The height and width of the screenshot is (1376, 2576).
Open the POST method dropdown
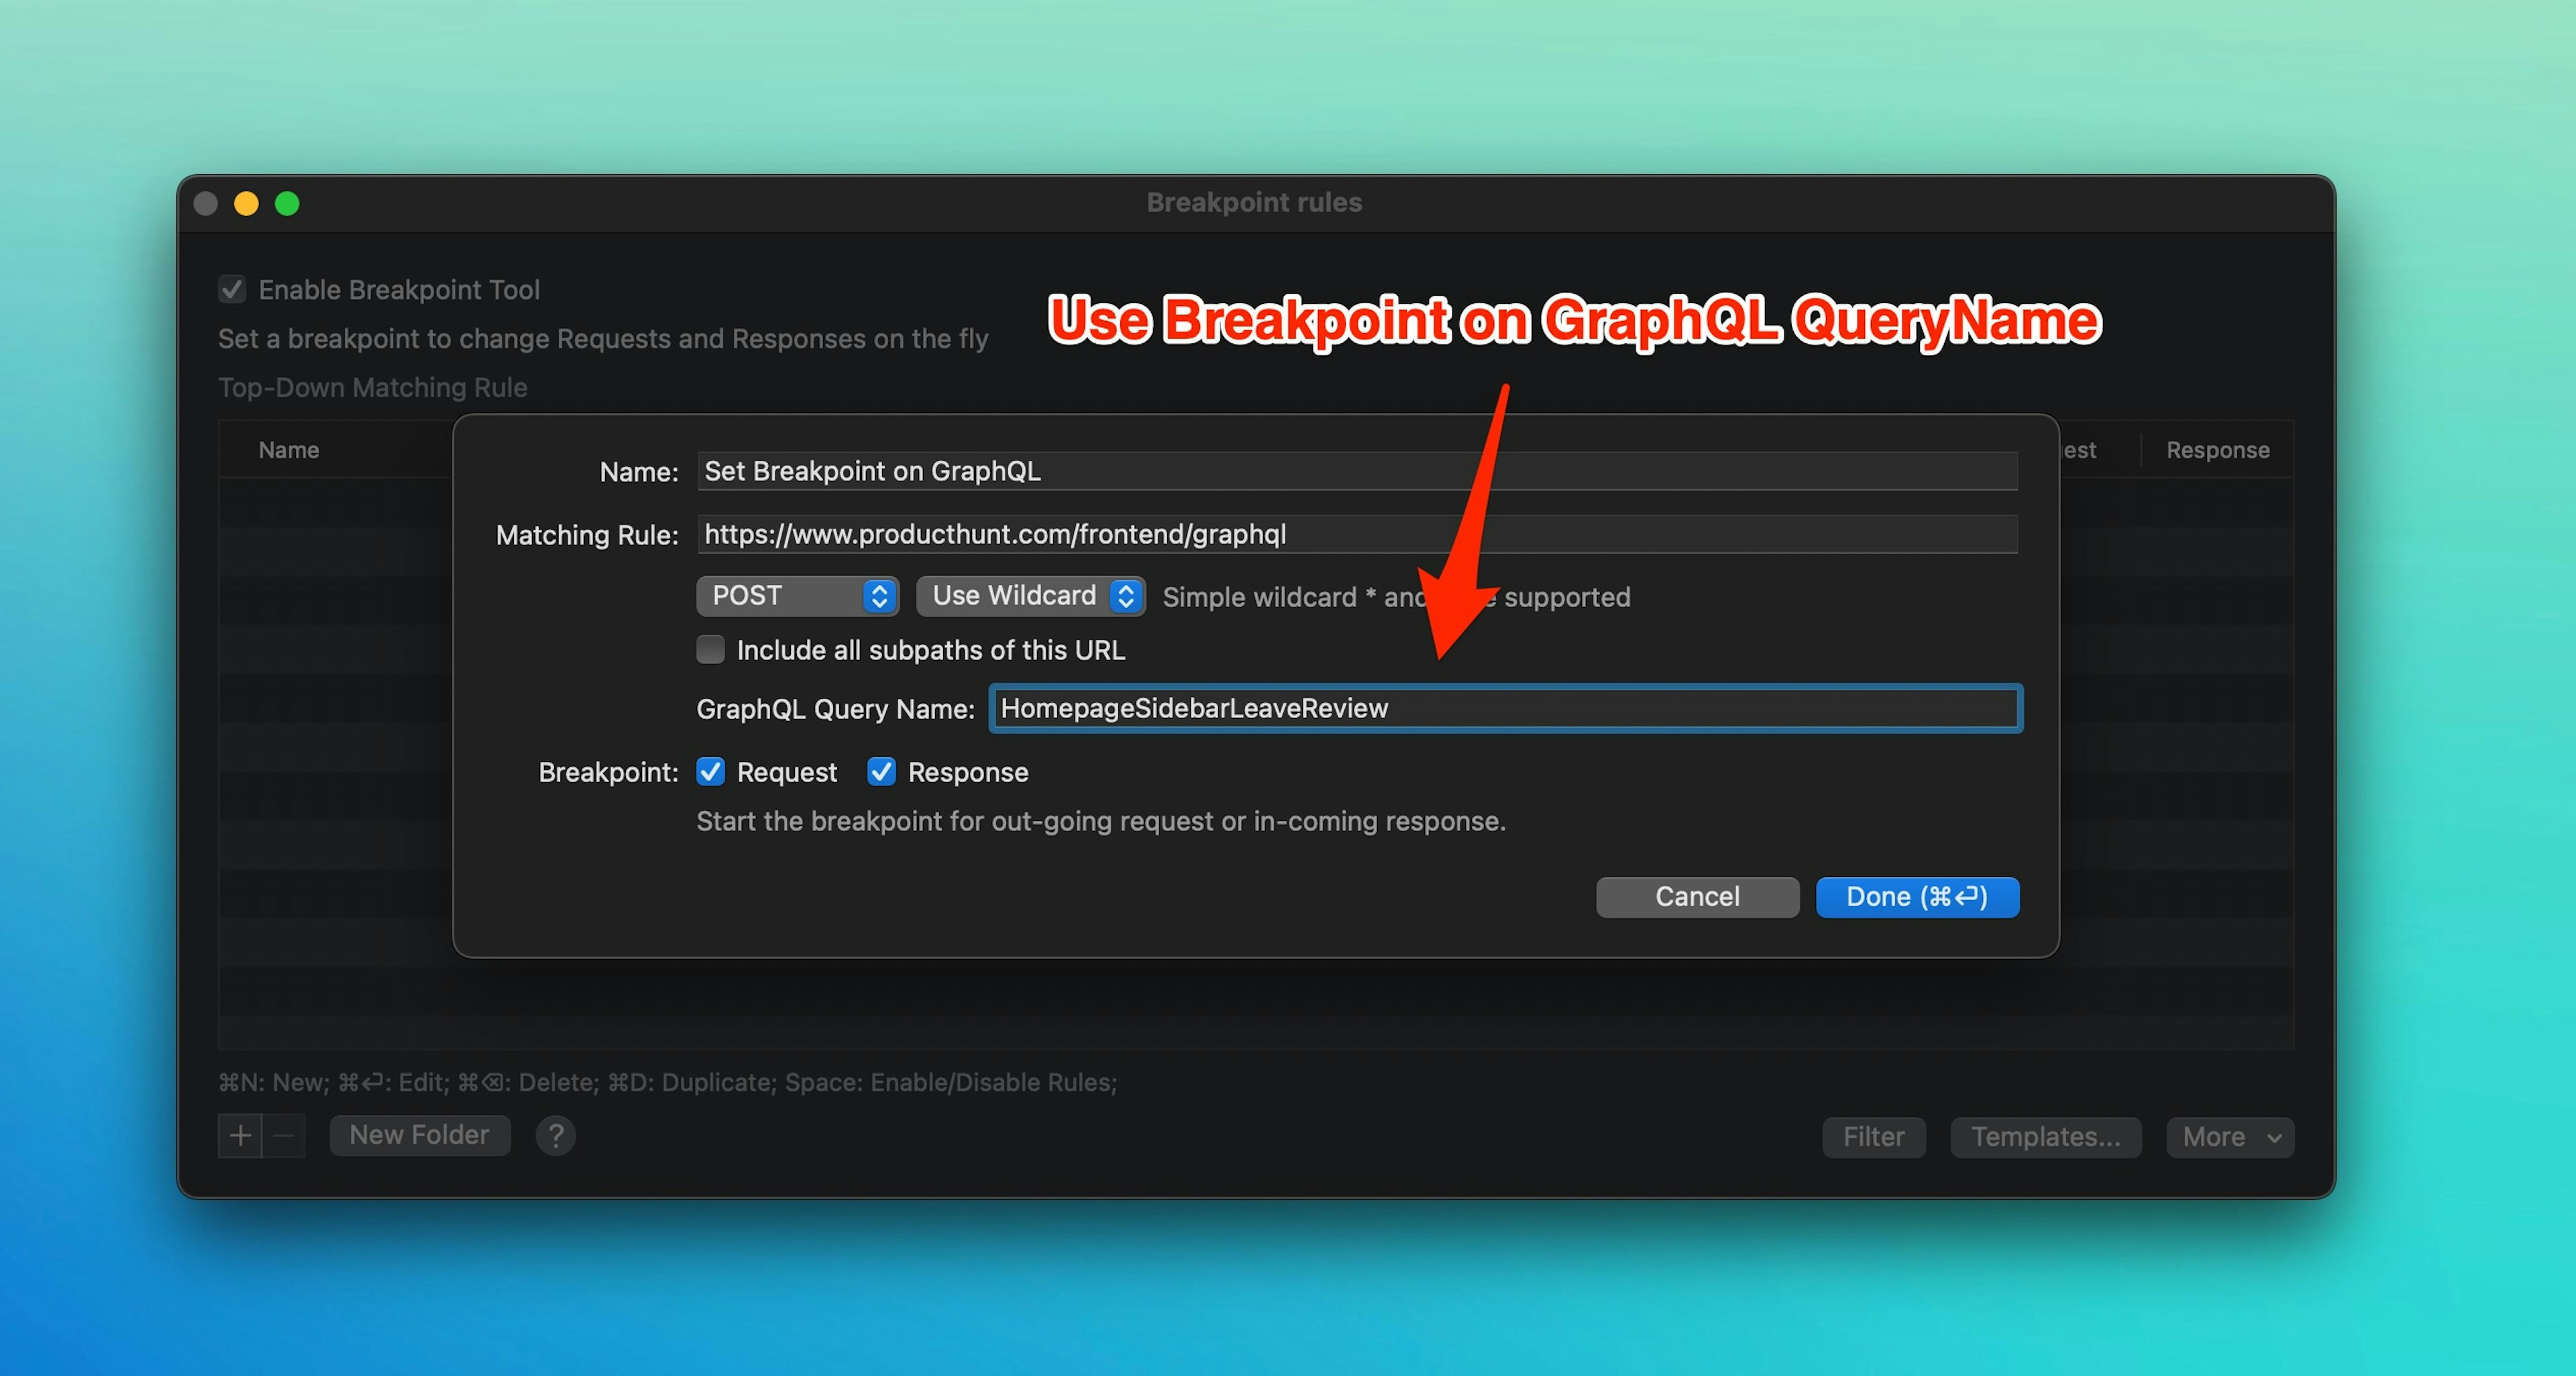[797, 595]
